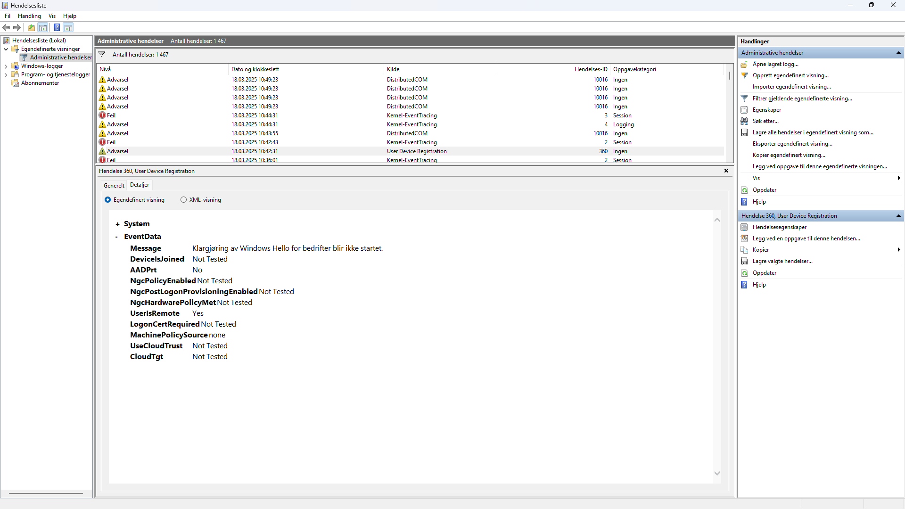Expand Windows-logger in the tree

click(6, 66)
